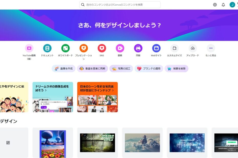The width and height of the screenshot is (238, 158).
Task: Open the settings gear icon
Action: click(x=215, y=5)
